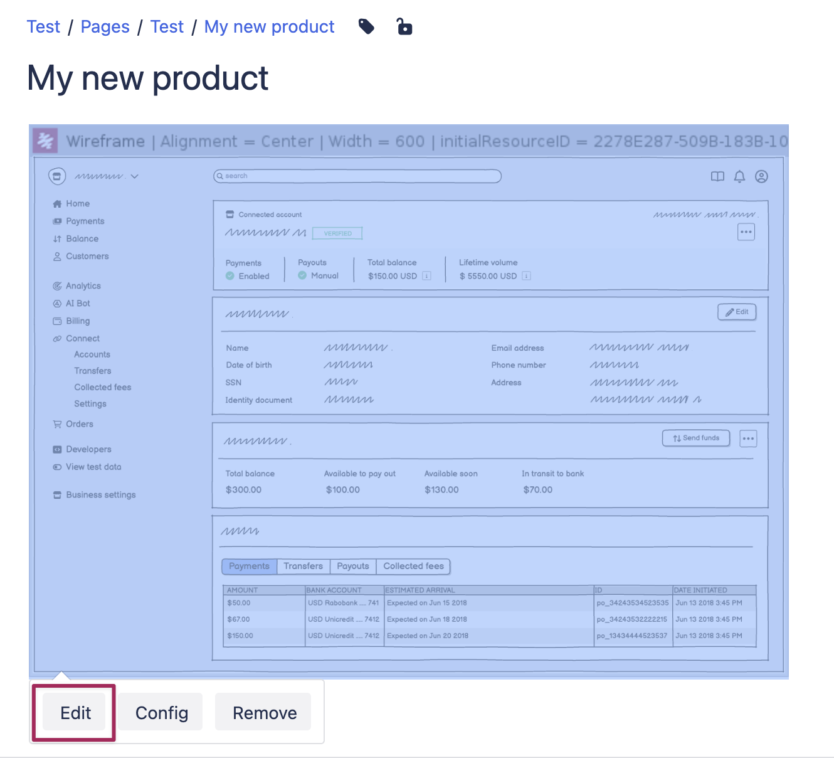This screenshot has width=834, height=758.
Task: Click the Send funds button
Action: pos(696,438)
